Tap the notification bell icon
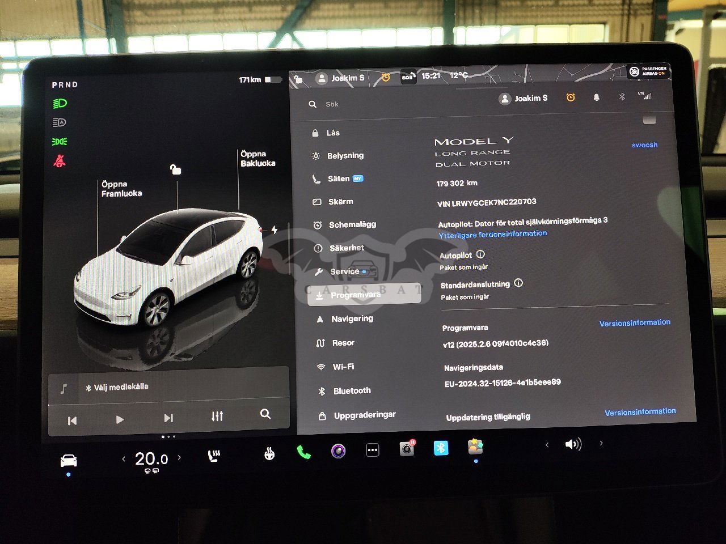Screen dimensions: 726x544 click(x=596, y=97)
